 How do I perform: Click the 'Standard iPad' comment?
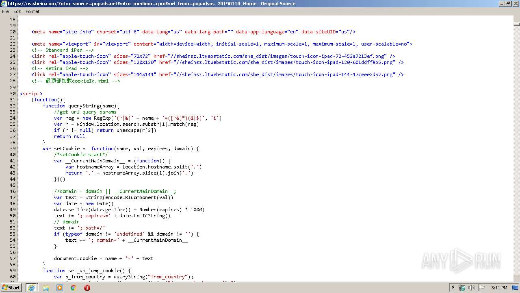(63, 50)
